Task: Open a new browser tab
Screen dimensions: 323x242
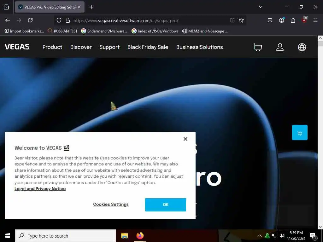Action: (91, 7)
